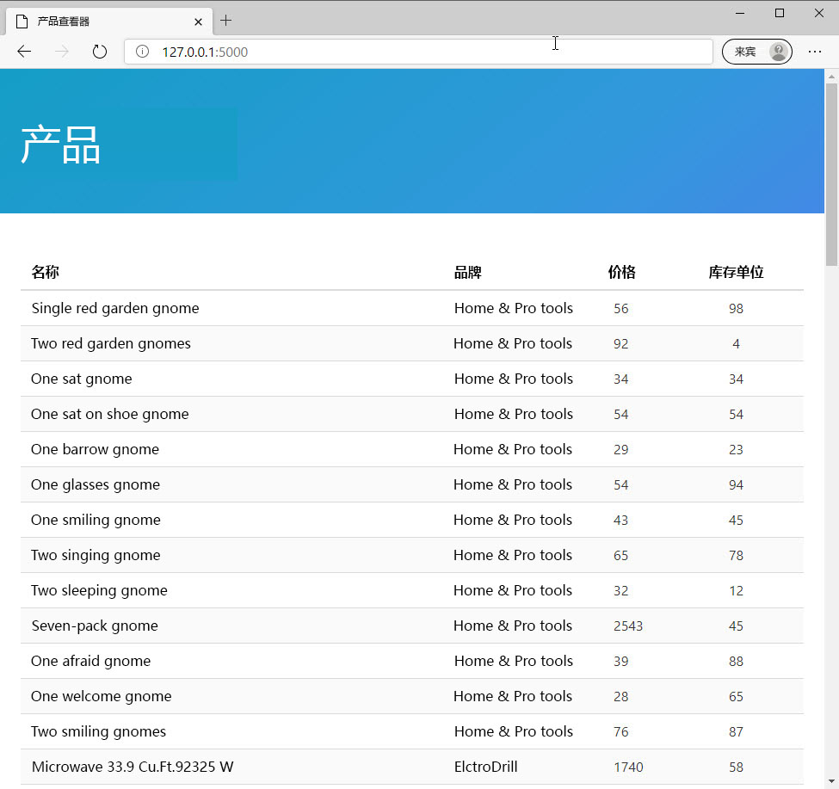Sort the table by 品牌 column
The width and height of the screenshot is (839, 789).
pyautogui.click(x=468, y=272)
